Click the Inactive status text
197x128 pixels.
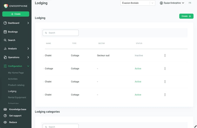pos(139,55)
